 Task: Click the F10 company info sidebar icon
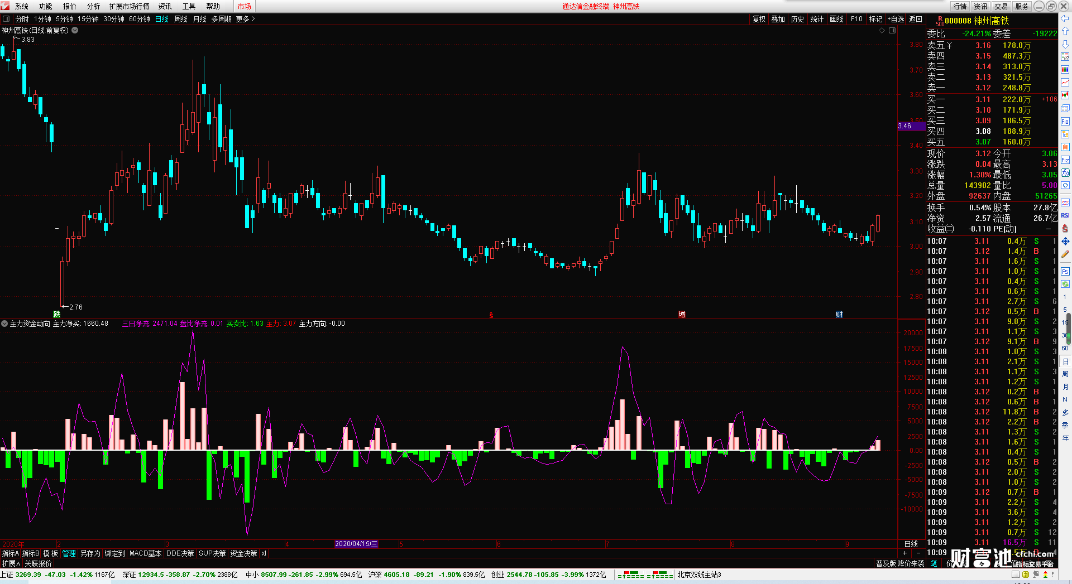click(1065, 122)
